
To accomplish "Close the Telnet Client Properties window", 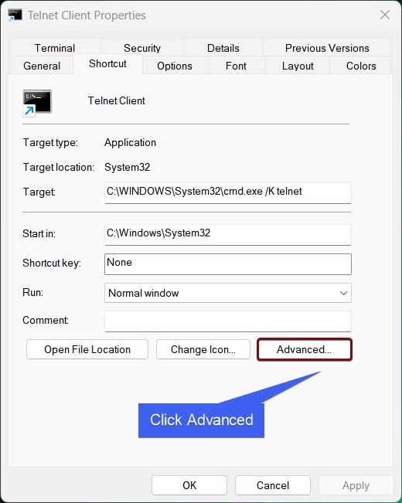I will click(x=385, y=15).
